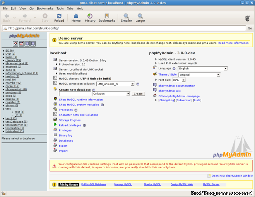
Task: Select the phpmyadmin (8) database
Action: point(16,89)
